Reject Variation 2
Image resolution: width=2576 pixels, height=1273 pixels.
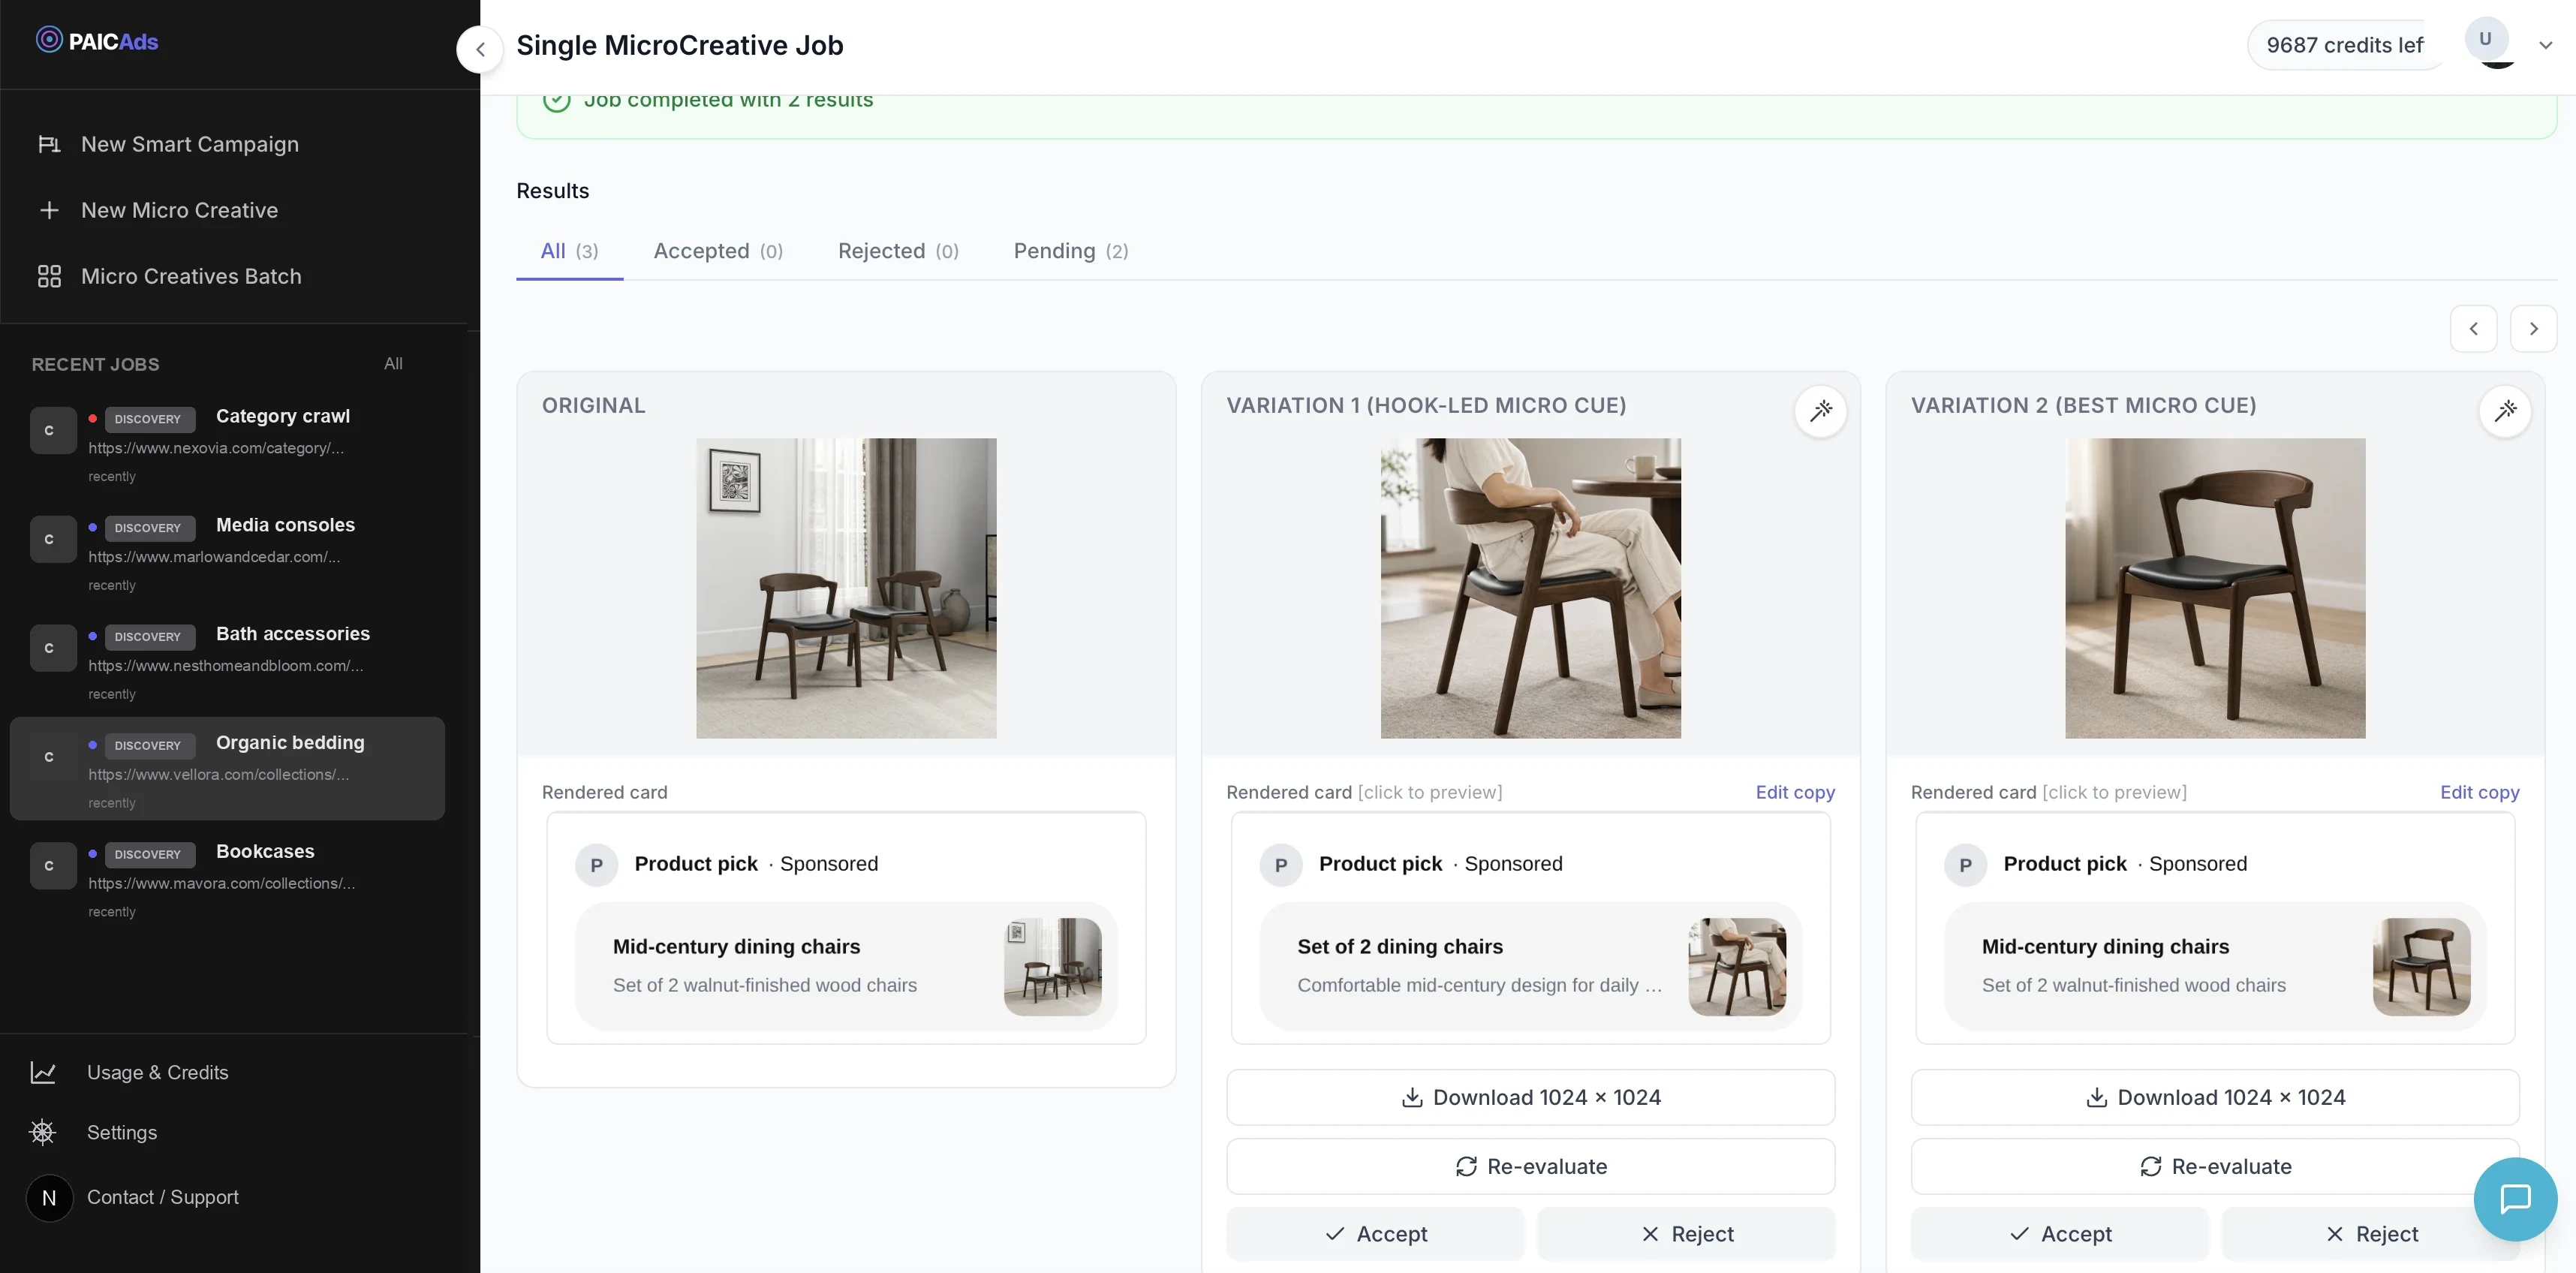click(2371, 1234)
